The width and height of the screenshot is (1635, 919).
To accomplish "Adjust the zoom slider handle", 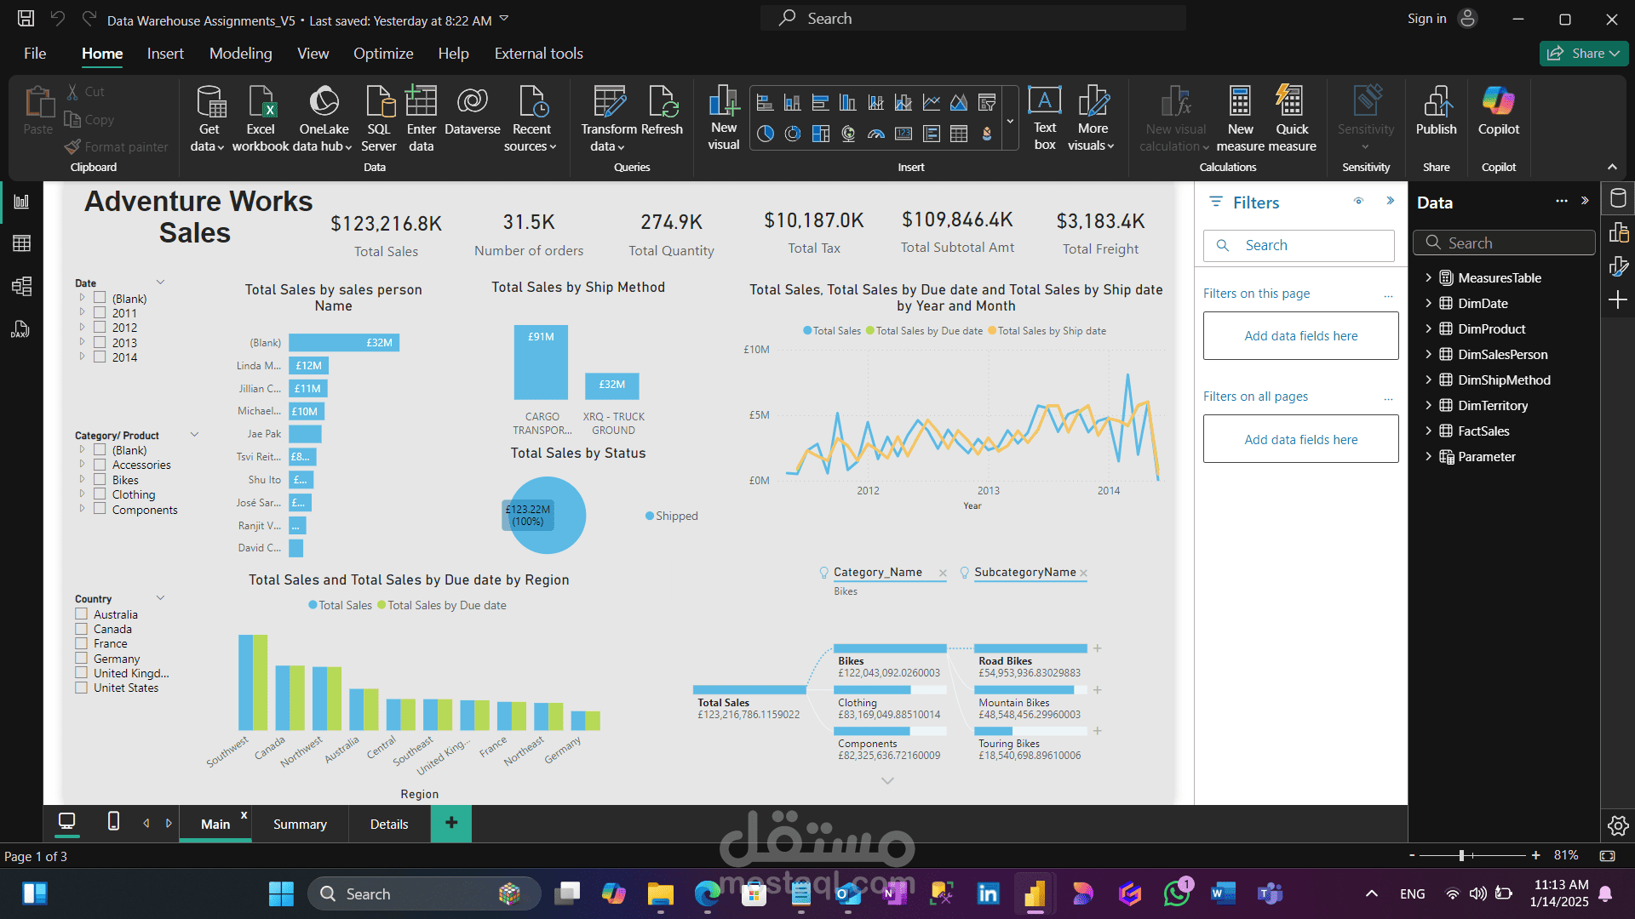I will [1461, 855].
